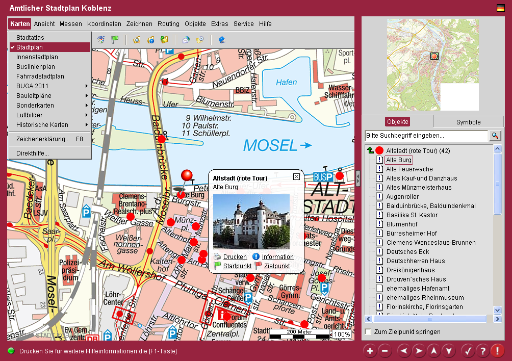Click the zoom in plus button
Viewport: 512px width, 361px height.
[x=370, y=351]
